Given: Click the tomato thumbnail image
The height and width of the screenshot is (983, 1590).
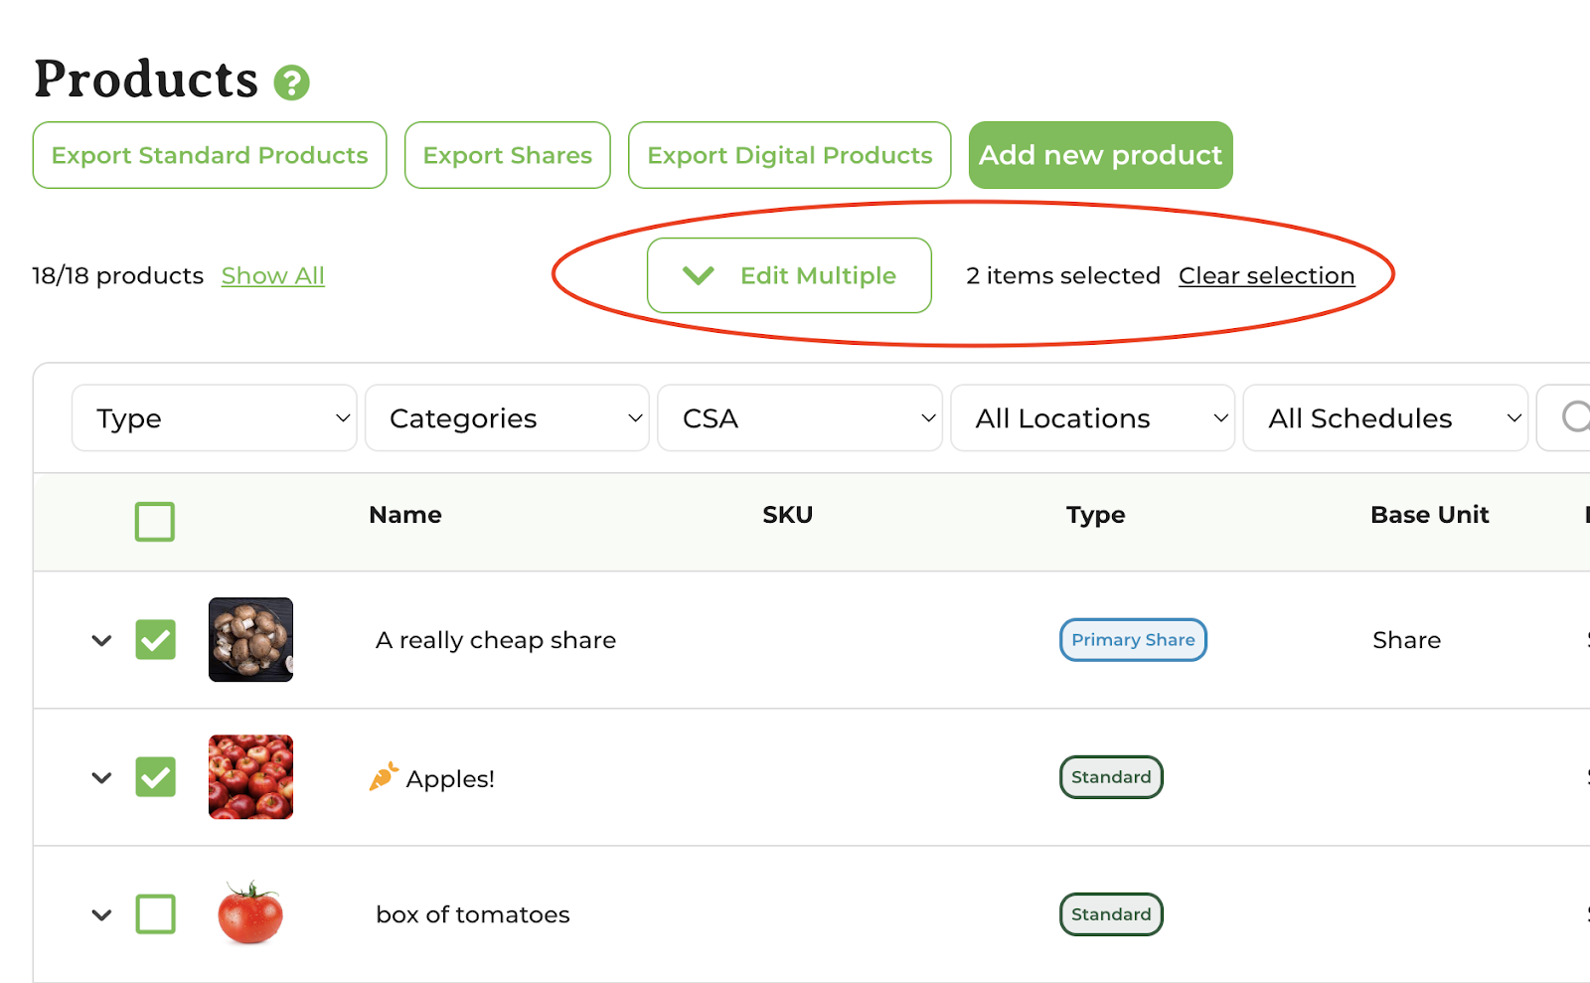Looking at the screenshot, I should tap(250, 913).
